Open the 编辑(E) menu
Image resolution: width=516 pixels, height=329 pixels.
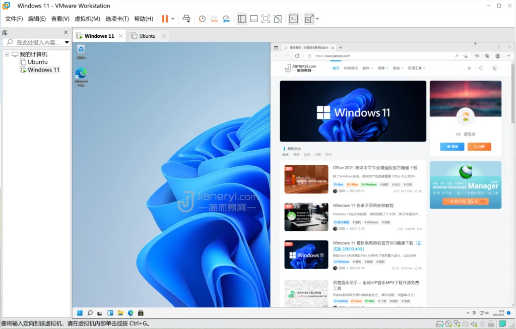(37, 19)
